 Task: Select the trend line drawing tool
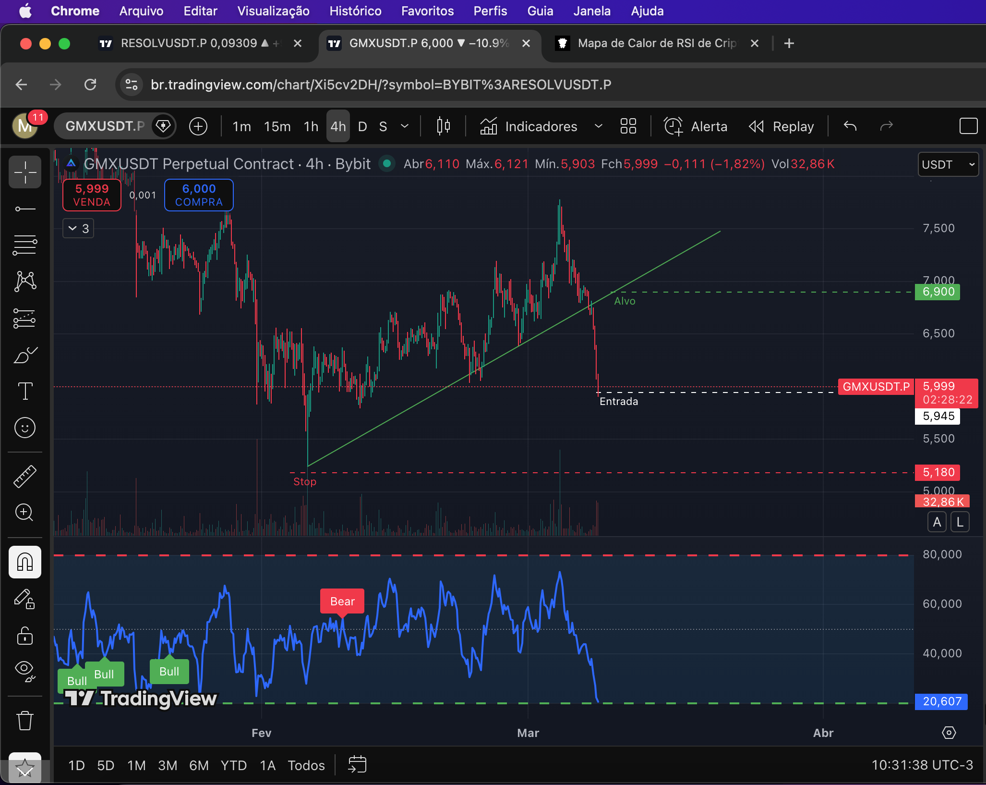[x=25, y=209]
